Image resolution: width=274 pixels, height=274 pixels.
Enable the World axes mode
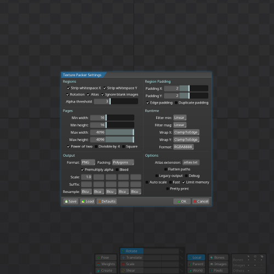click(x=196, y=271)
